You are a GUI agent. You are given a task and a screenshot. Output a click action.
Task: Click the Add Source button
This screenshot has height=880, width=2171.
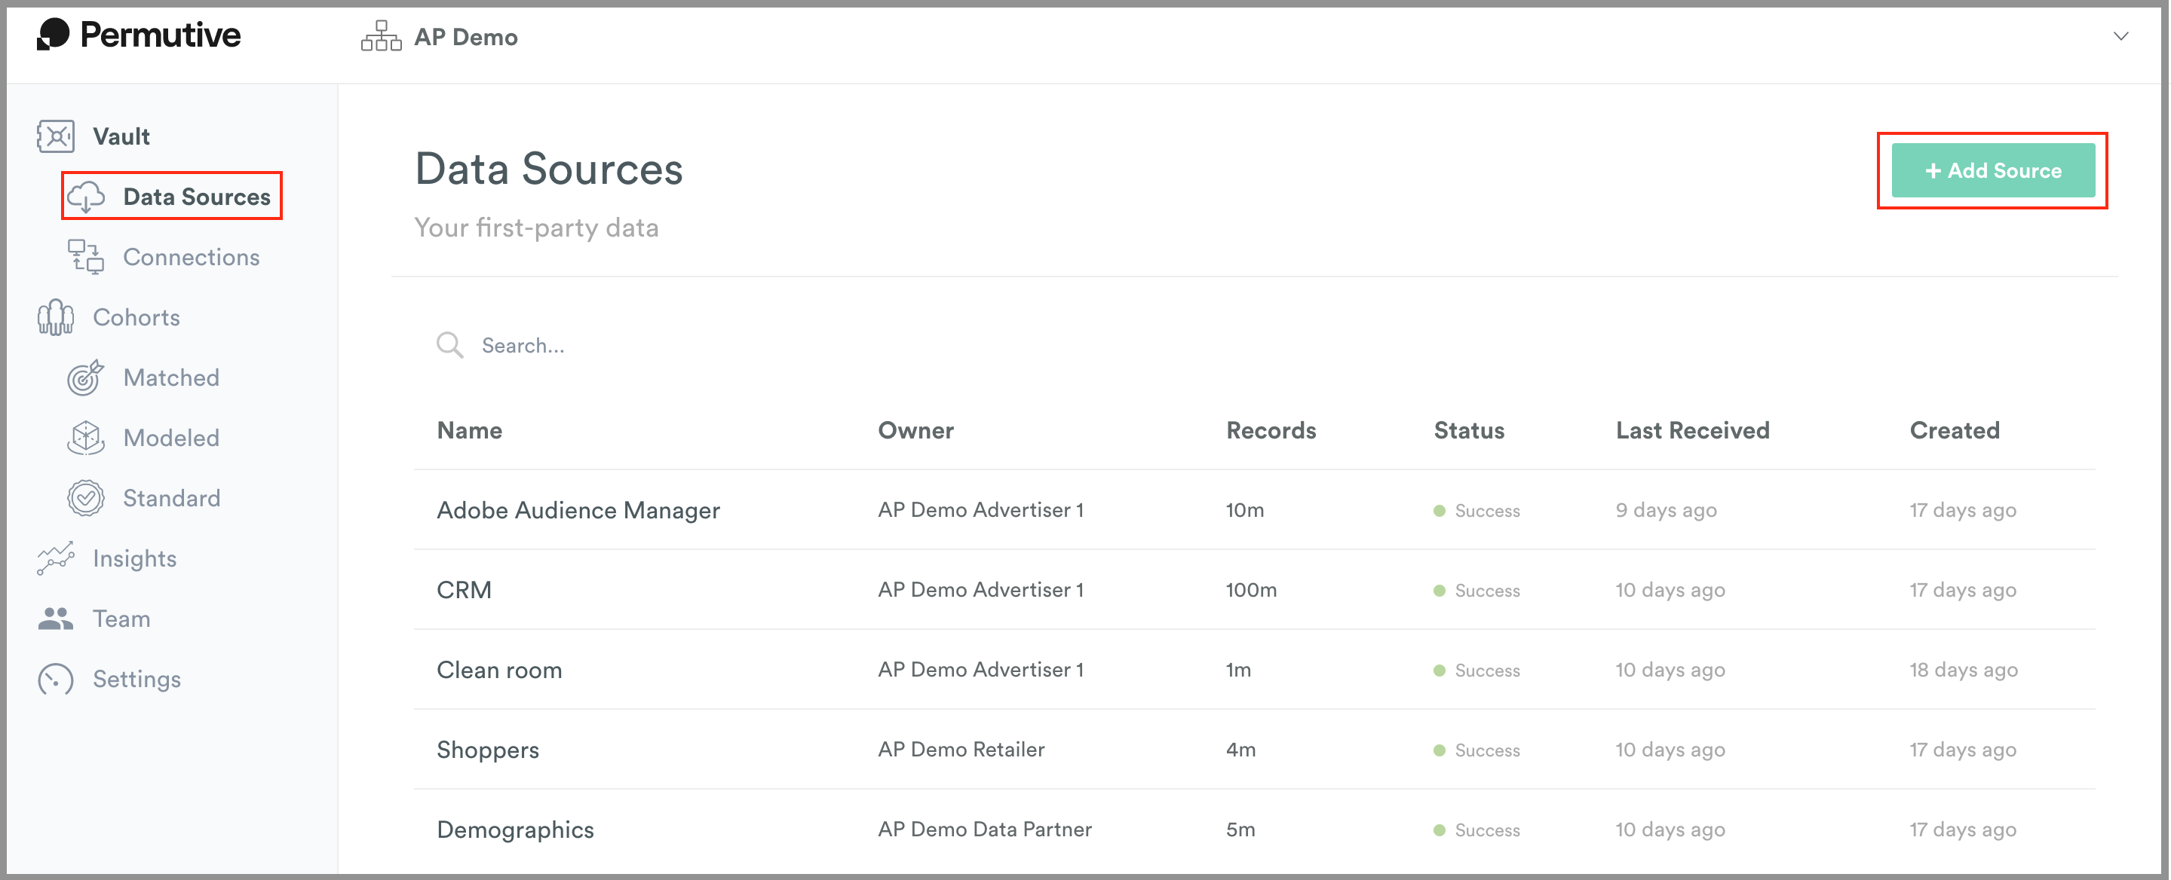(x=1992, y=170)
